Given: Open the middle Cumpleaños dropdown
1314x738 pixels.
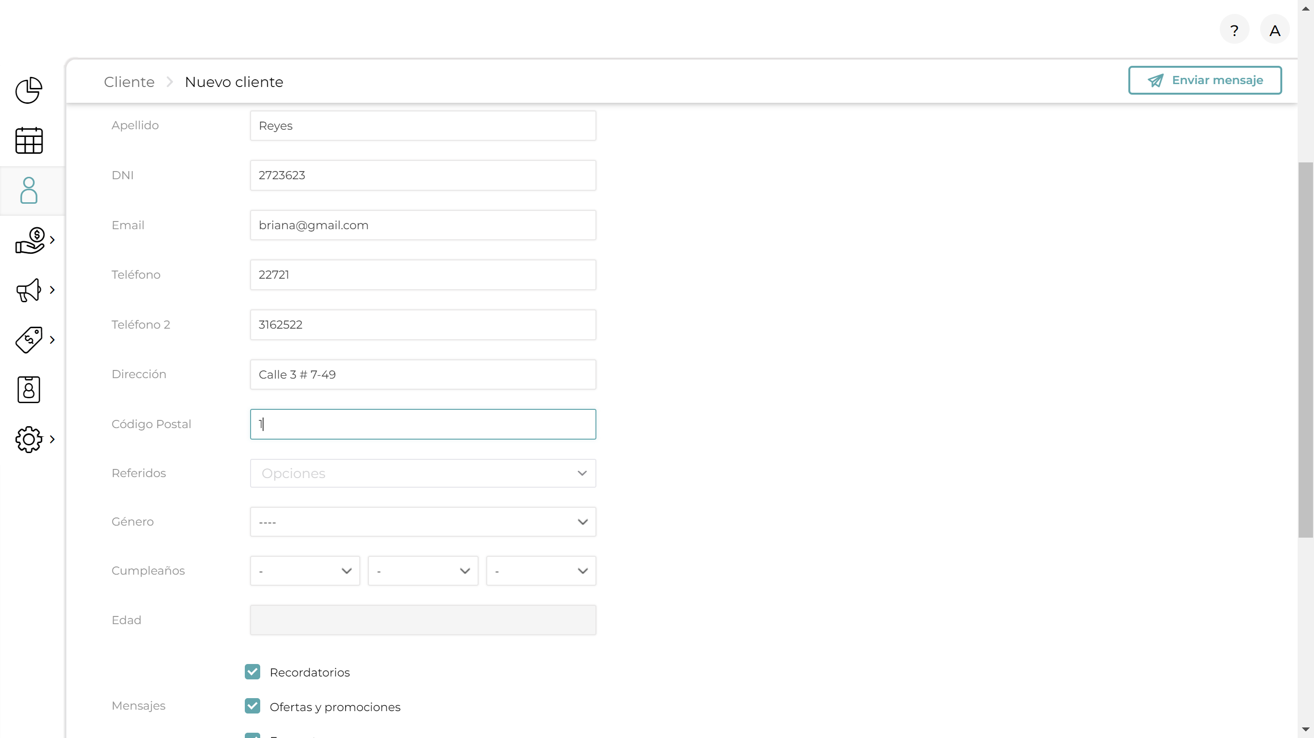Looking at the screenshot, I should tap(423, 571).
